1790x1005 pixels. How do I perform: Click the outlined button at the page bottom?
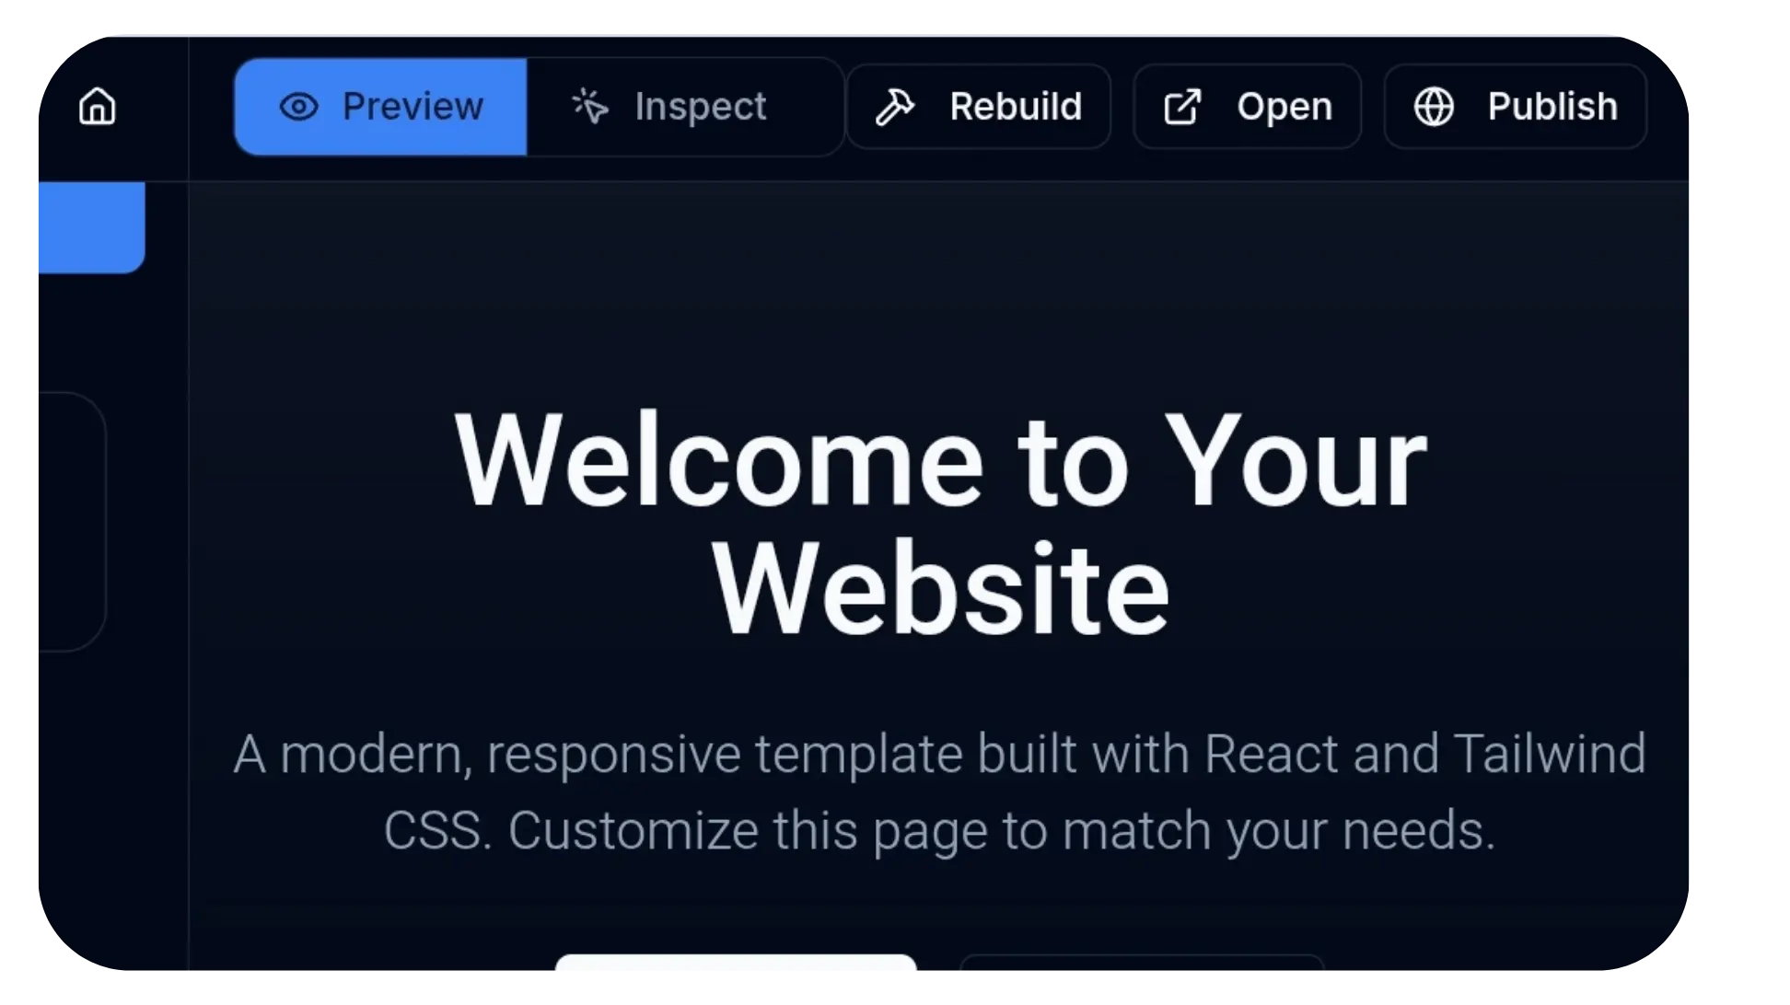point(1142,964)
